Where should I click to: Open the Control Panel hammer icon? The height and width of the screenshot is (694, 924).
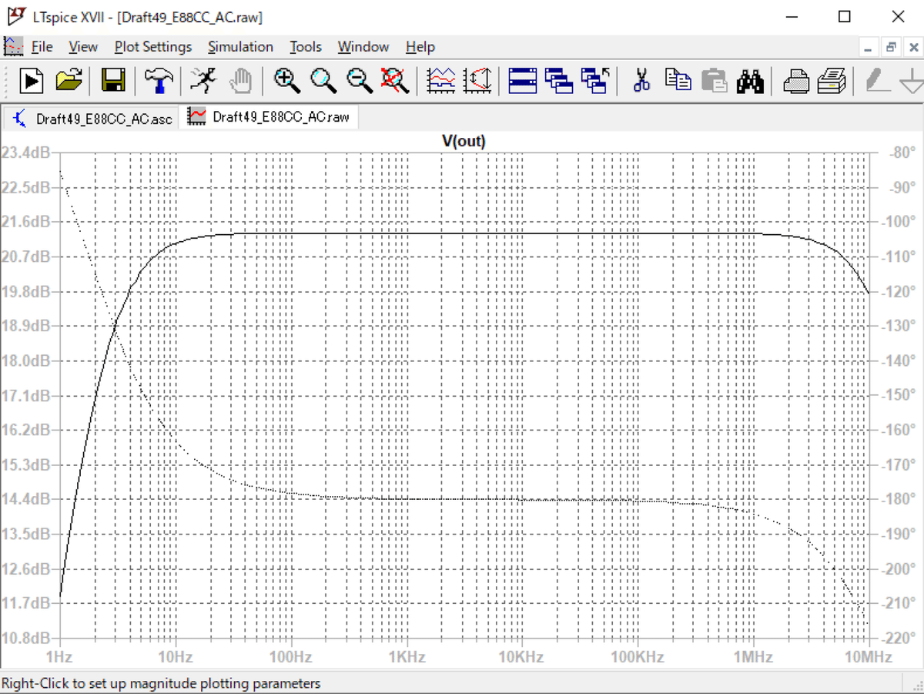coord(159,80)
